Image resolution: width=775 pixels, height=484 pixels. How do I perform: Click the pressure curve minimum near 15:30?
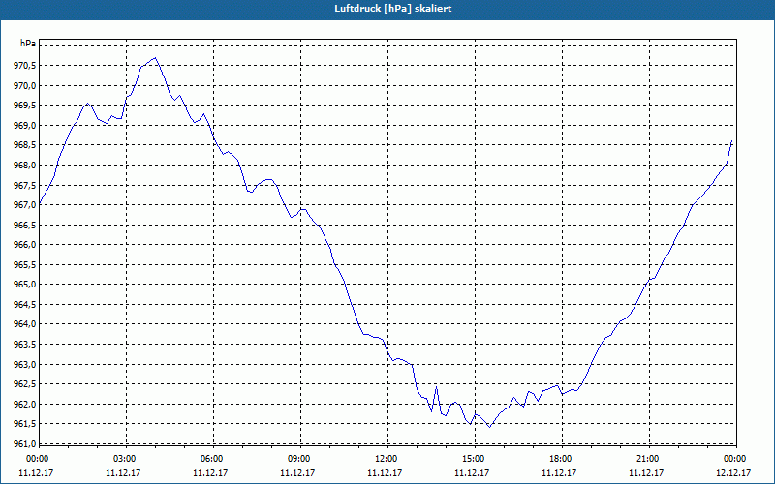click(x=490, y=427)
